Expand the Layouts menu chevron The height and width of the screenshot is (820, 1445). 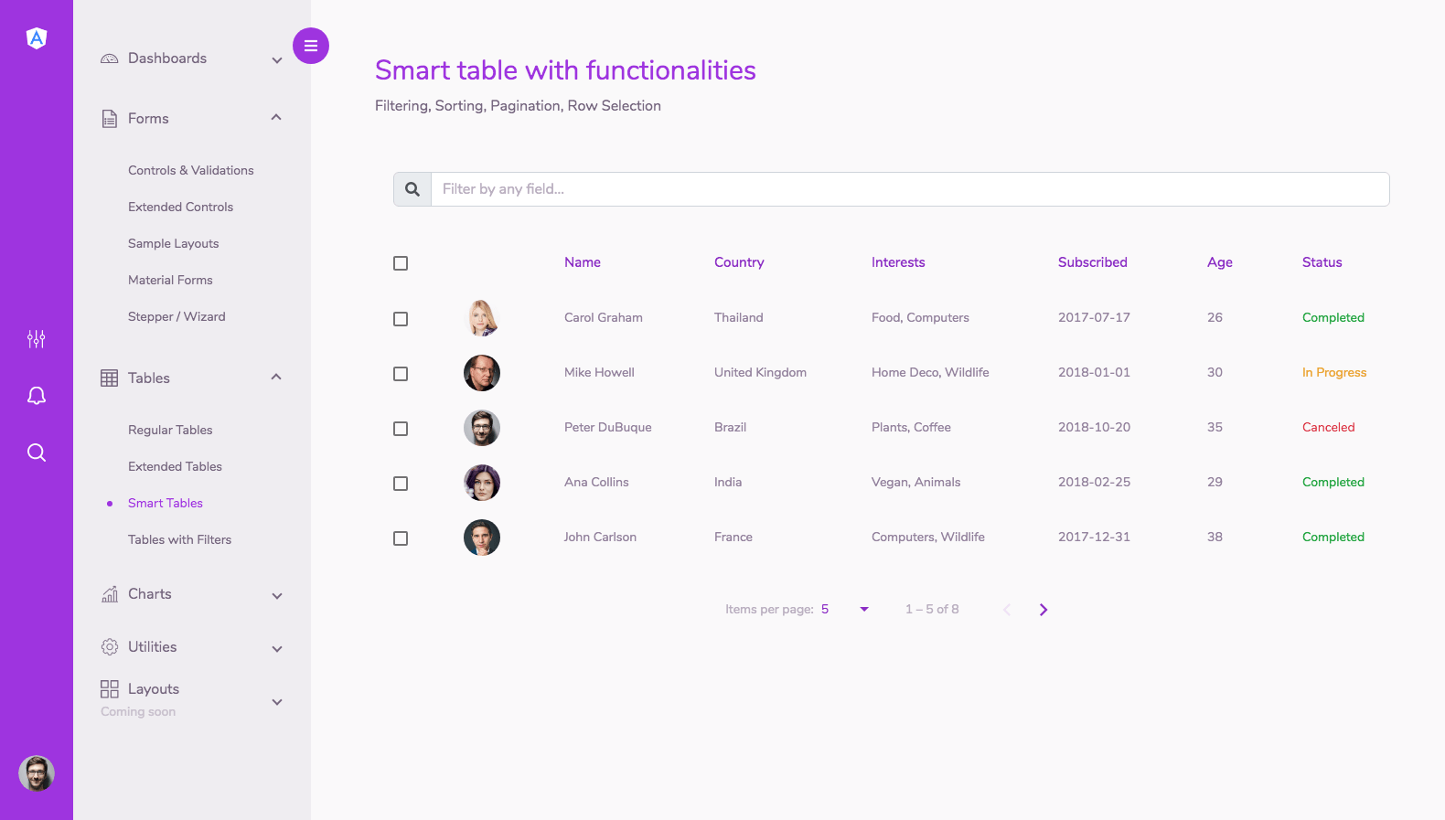point(277,702)
